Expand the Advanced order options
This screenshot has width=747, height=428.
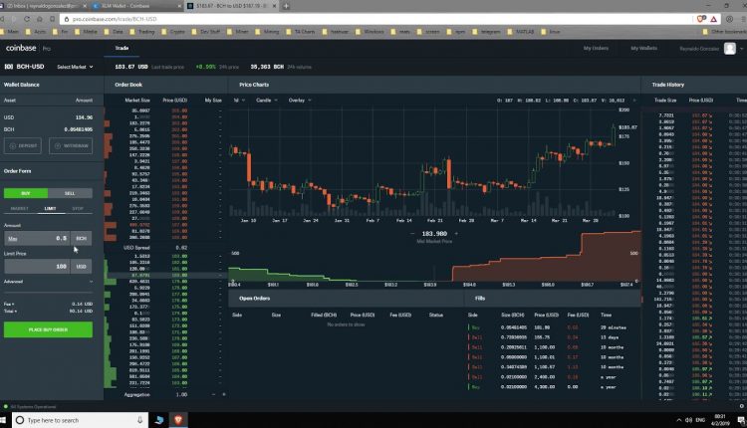click(48, 282)
